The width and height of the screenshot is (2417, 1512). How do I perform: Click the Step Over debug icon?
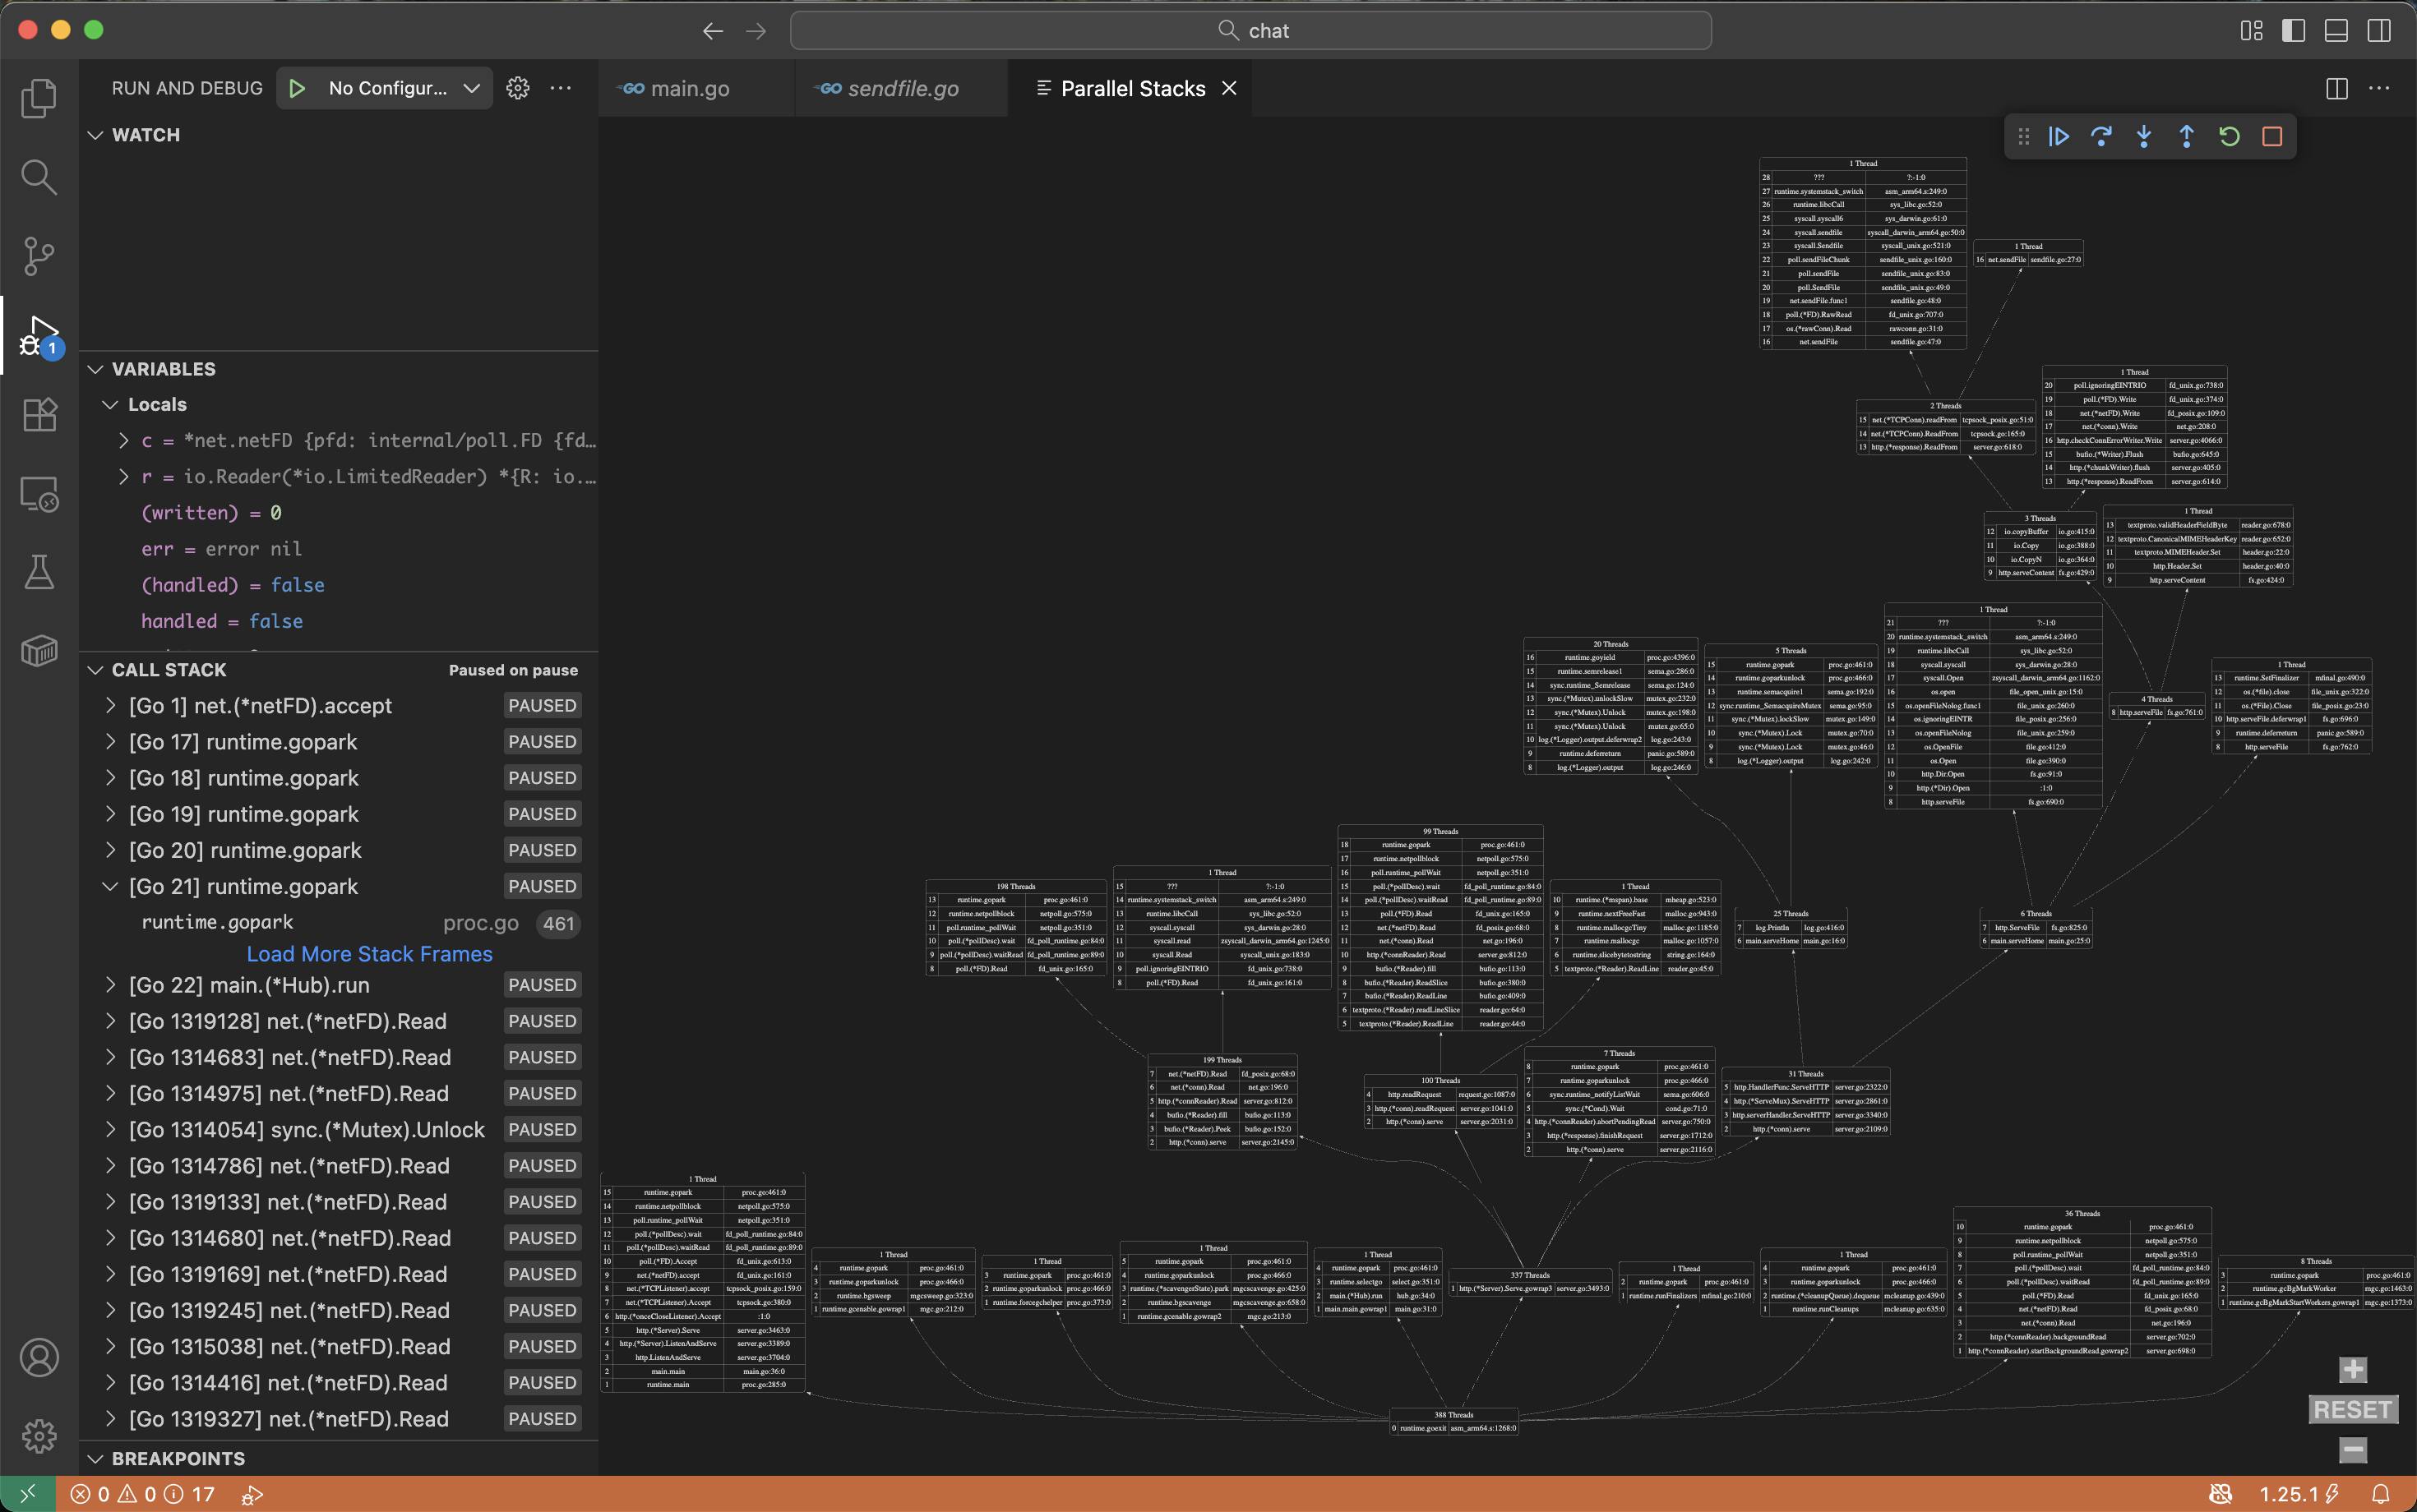(x=2100, y=137)
